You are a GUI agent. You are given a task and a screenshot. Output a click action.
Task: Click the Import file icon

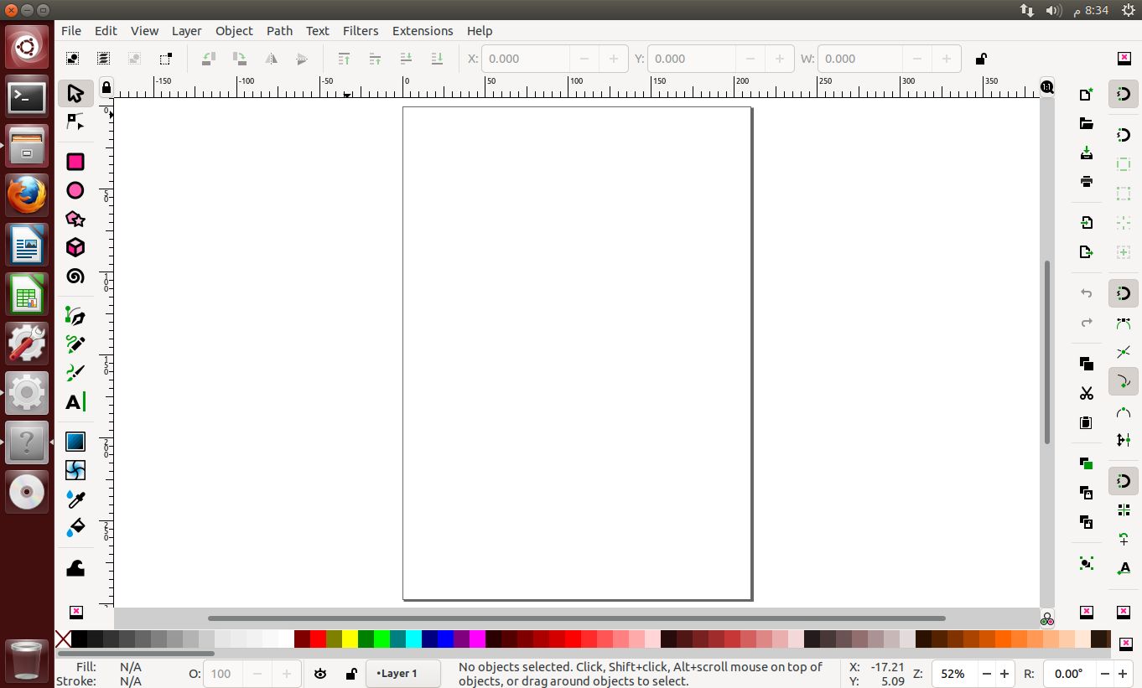pyautogui.click(x=1087, y=222)
